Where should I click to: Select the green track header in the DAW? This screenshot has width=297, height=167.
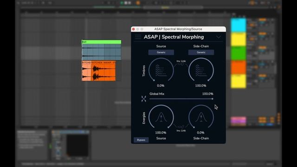pyautogui.click(x=238, y=53)
